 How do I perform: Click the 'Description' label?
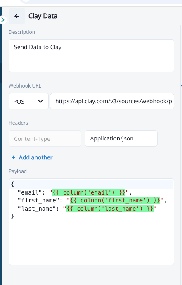point(22,32)
